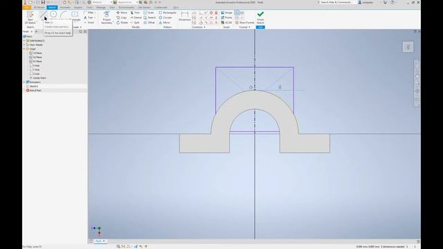Select the Line sketch tool

(x=43, y=15)
